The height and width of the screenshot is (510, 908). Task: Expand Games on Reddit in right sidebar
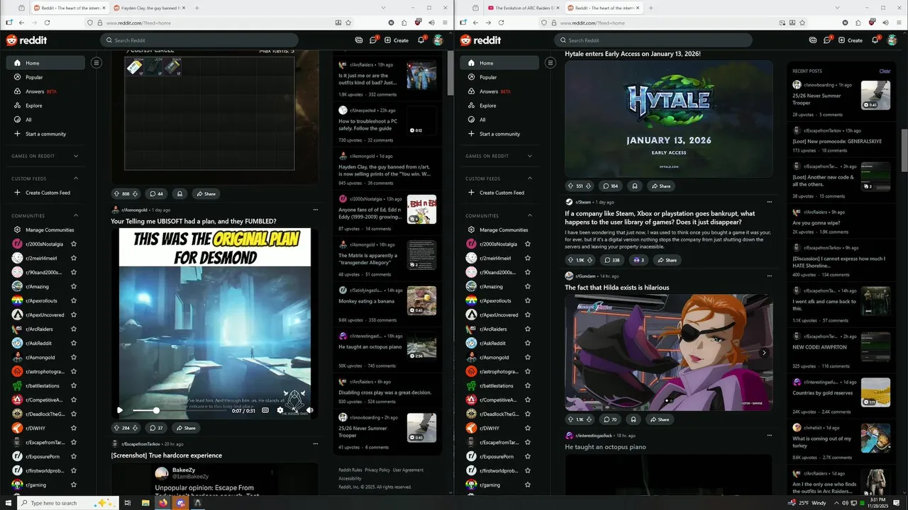(x=530, y=156)
